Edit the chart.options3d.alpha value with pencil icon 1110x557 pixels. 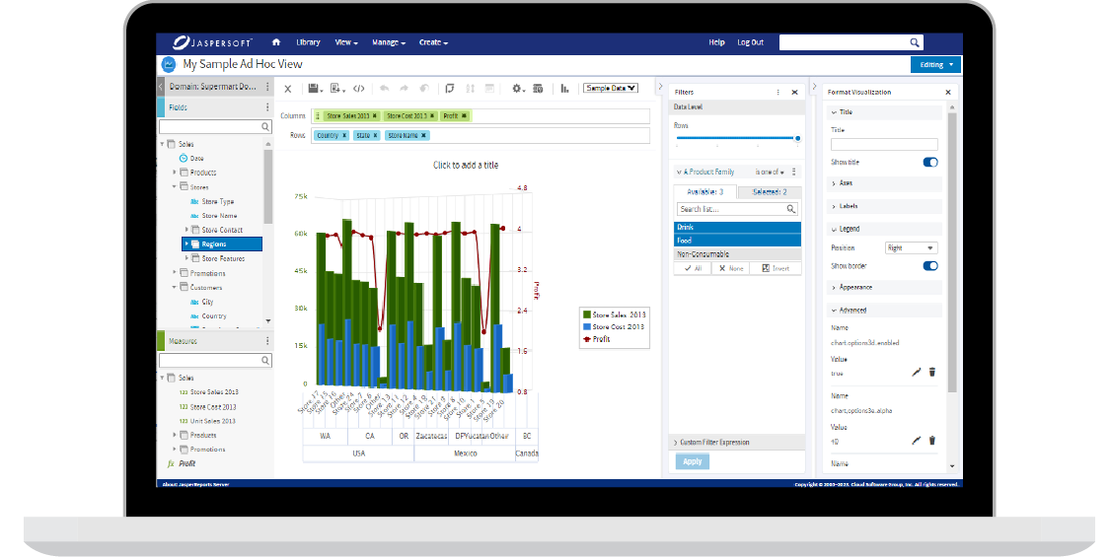click(916, 441)
